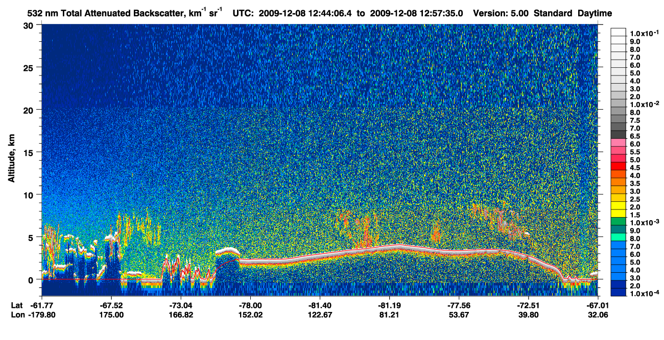Image resolution: width=664 pixels, height=340 pixels.
Task: Click the colorbar label '1.0x10-3'
Action: [x=644, y=222]
